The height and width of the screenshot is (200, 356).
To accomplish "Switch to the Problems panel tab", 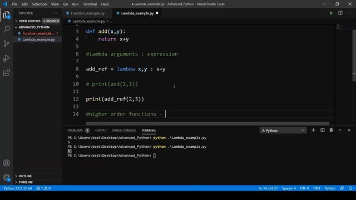I will pyautogui.click(x=75, y=131).
